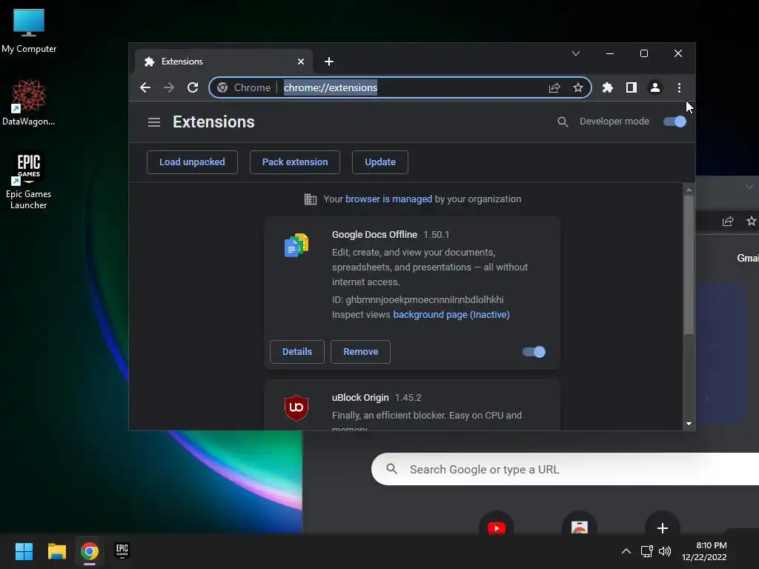759x569 pixels.
Task: Click the managed organization building icon
Action: (x=311, y=199)
